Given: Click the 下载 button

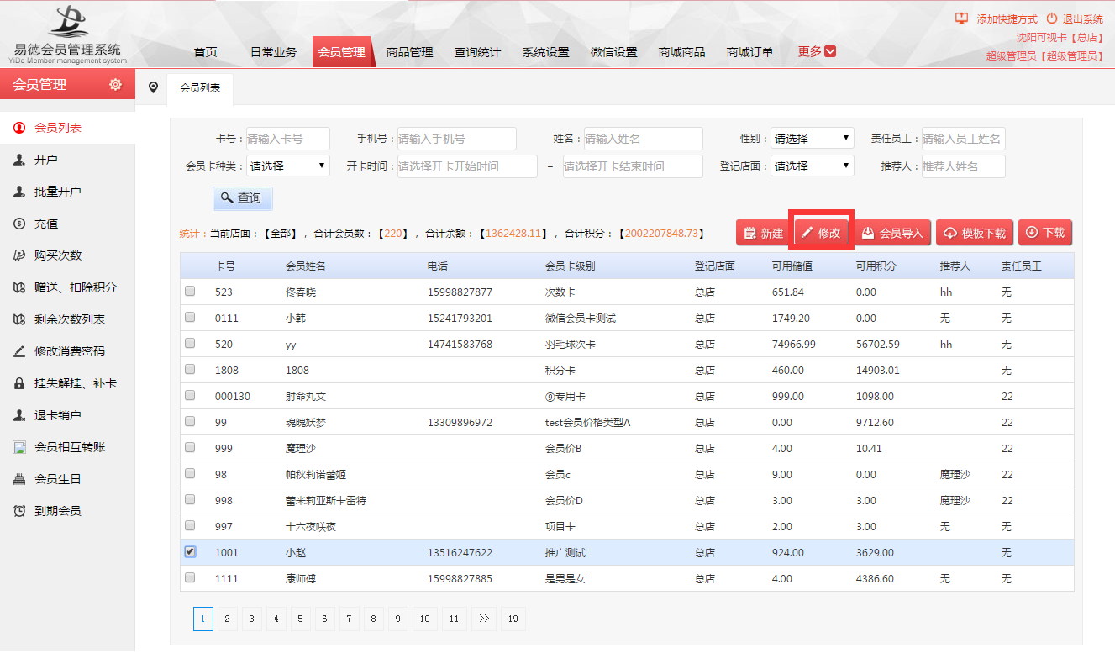Looking at the screenshot, I should pos(1045,233).
